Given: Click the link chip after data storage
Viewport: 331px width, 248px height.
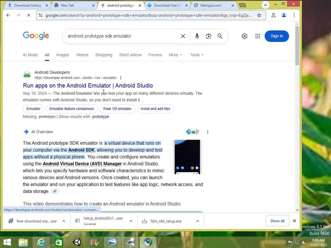Looking at the screenshot, I should pyautogui.click(x=55, y=191).
